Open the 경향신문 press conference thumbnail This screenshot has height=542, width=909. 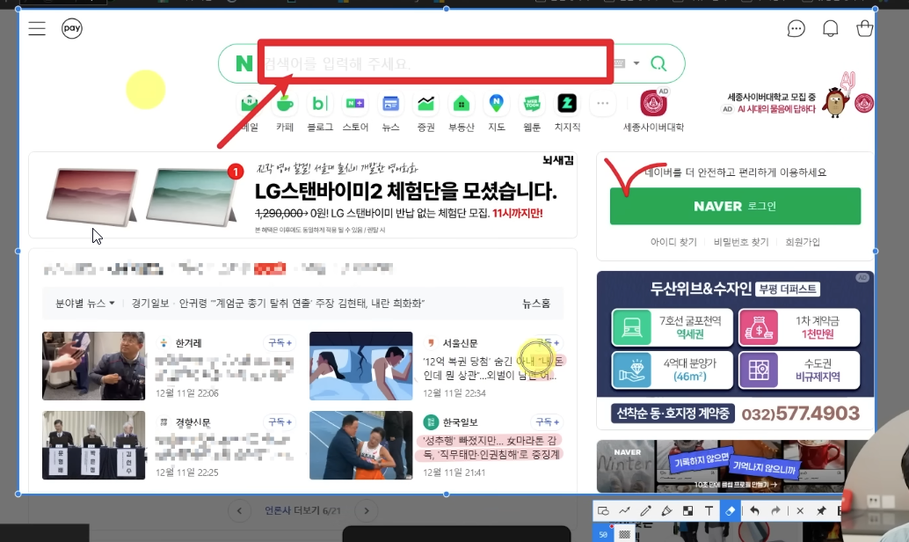pos(93,445)
